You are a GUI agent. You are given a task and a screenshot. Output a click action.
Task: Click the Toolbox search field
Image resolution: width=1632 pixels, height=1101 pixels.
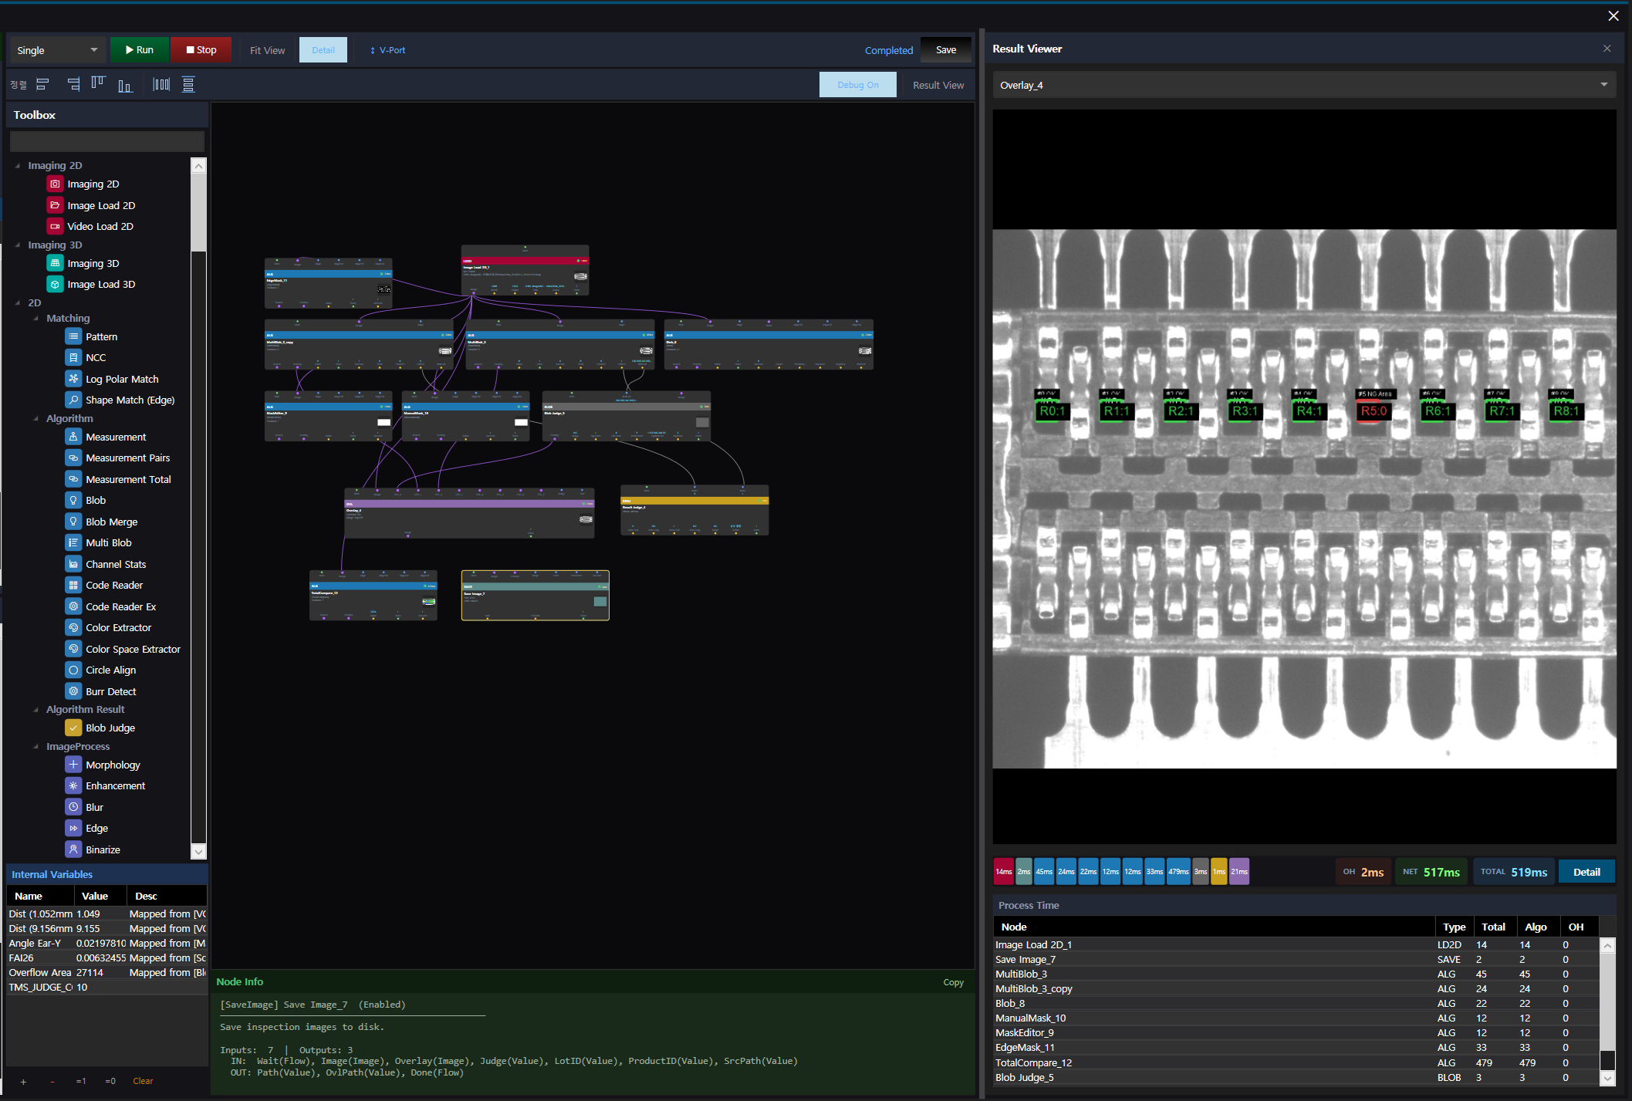(x=107, y=141)
